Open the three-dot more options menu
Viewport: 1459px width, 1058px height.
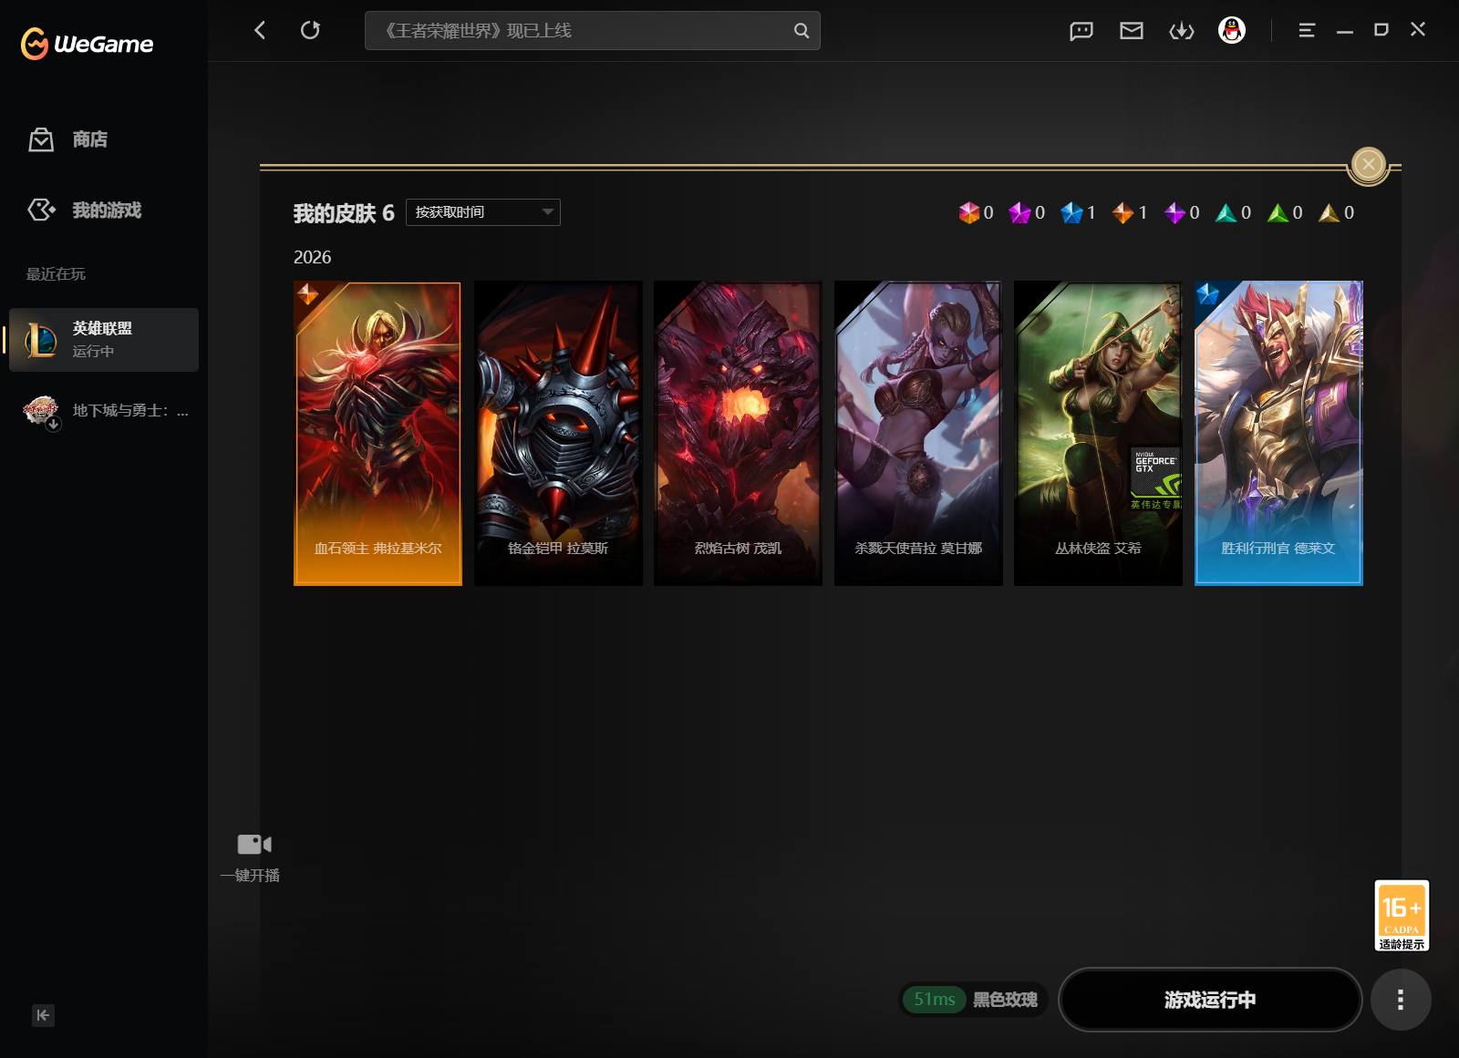(x=1400, y=1000)
